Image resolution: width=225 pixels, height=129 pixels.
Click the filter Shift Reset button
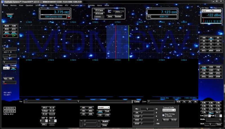click(219, 124)
